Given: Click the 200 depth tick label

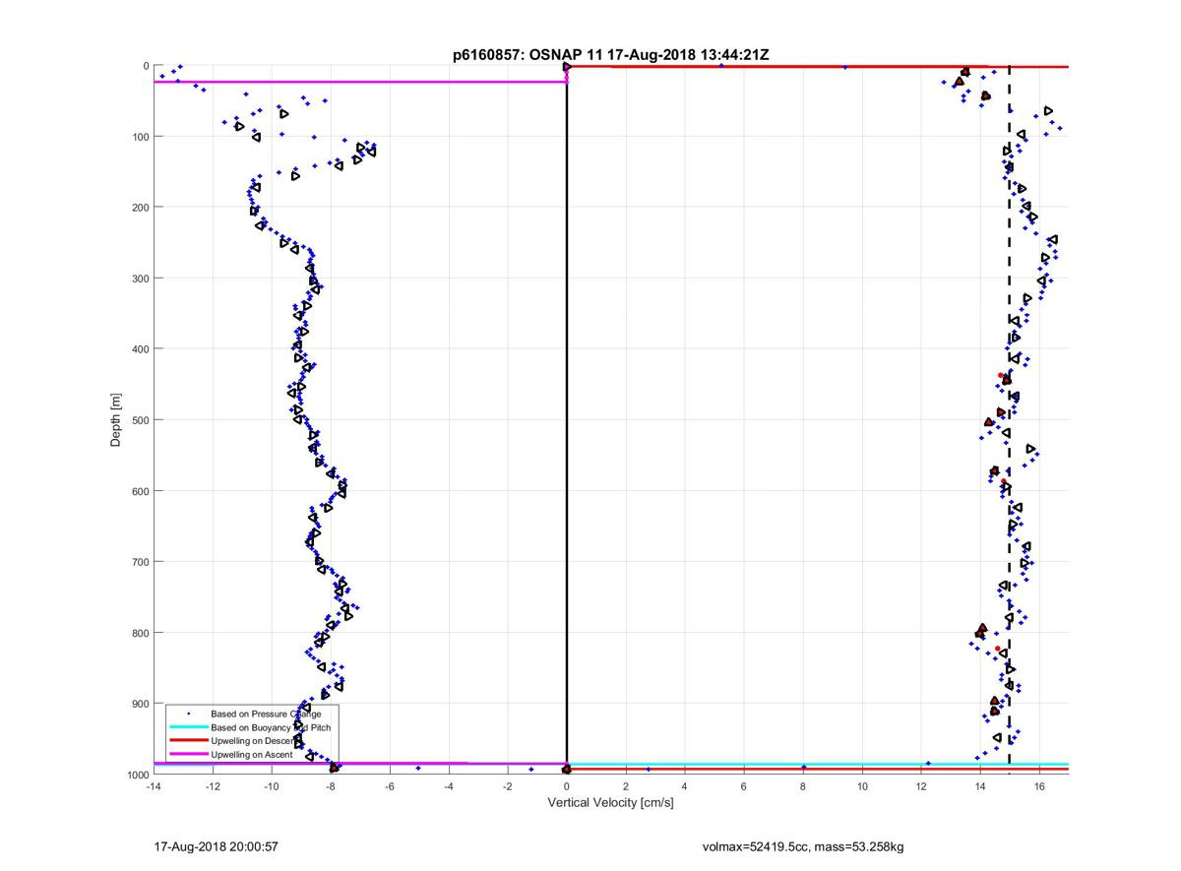Looking at the screenshot, I should [x=139, y=207].
